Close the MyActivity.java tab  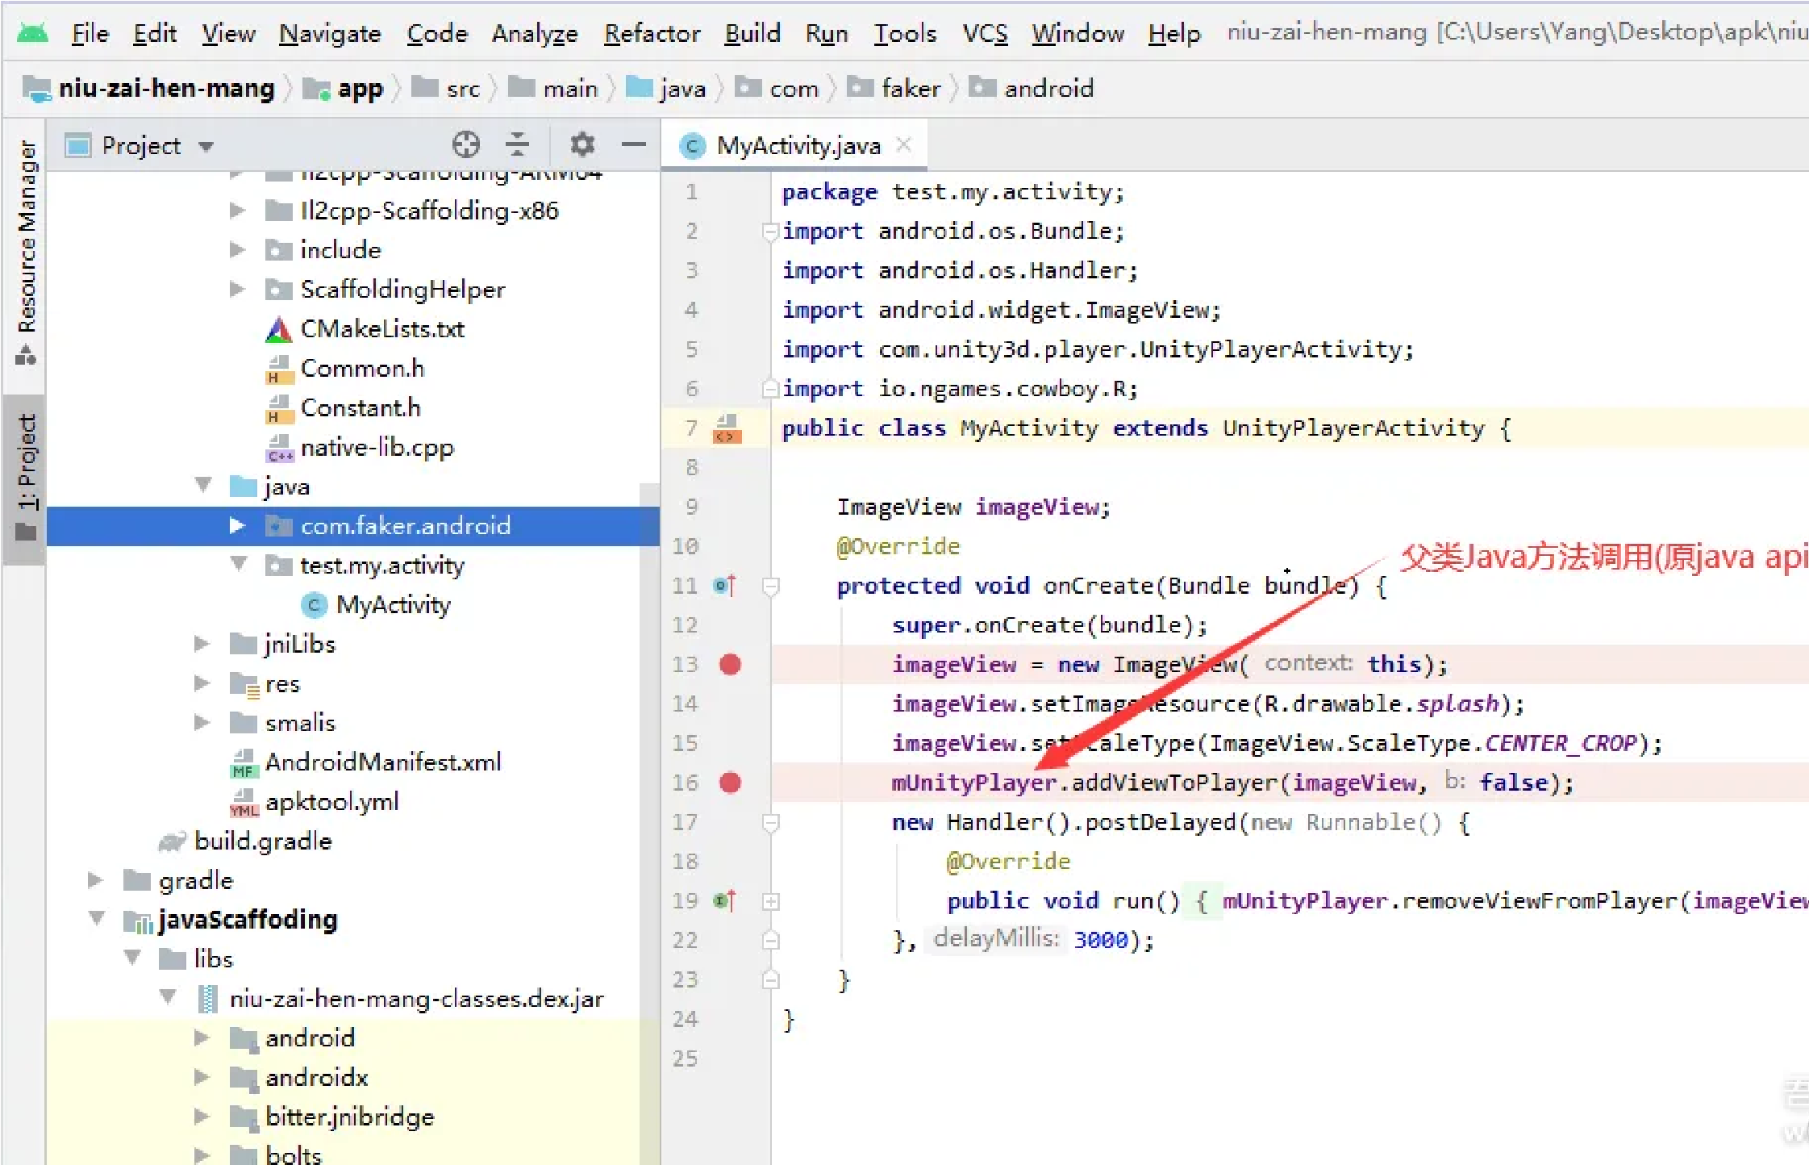pos(904,145)
